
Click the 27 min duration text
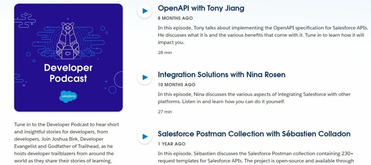[165, 112]
